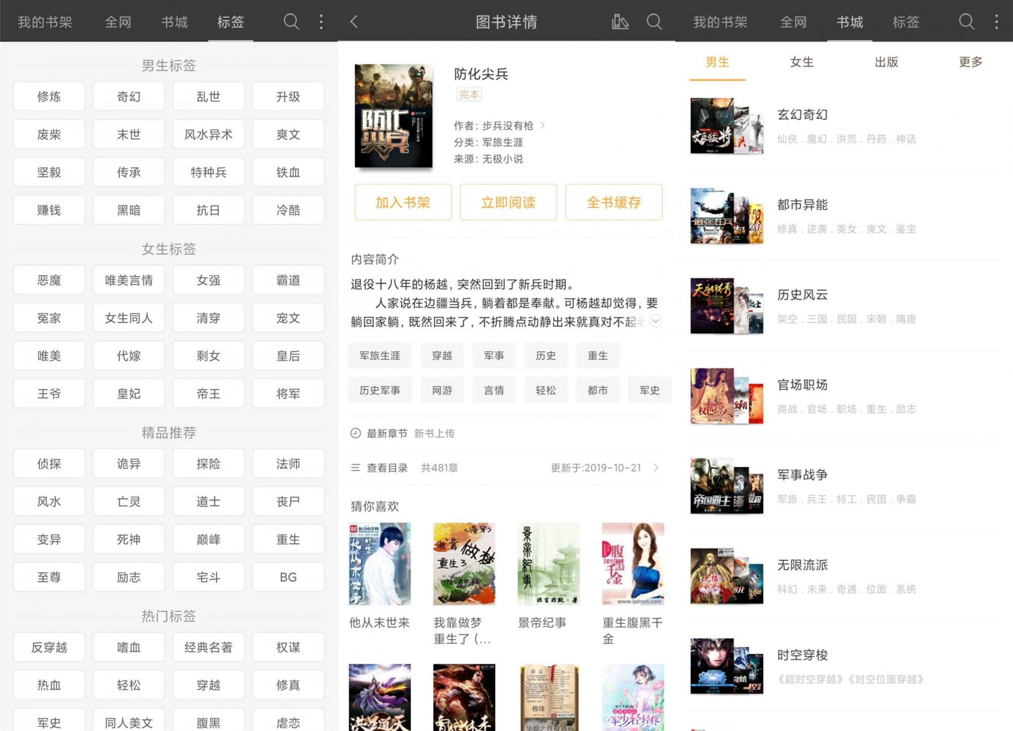This screenshot has width=1013, height=731.
Task: Click the 加入书架 button
Action: pyautogui.click(x=403, y=202)
